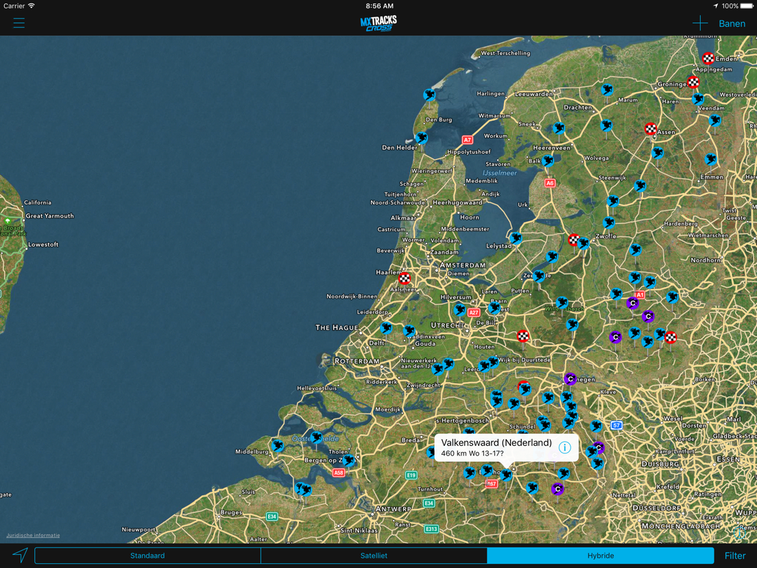Viewport: 757px width, 568px height.
Task: Select rider pin west of Gouda
Action: point(409,331)
